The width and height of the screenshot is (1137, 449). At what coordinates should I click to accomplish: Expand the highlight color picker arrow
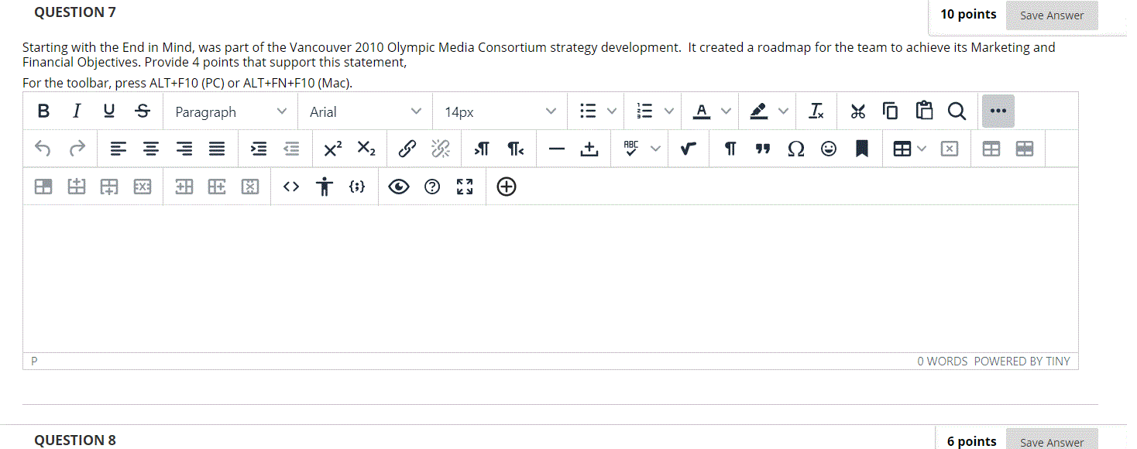[783, 111]
